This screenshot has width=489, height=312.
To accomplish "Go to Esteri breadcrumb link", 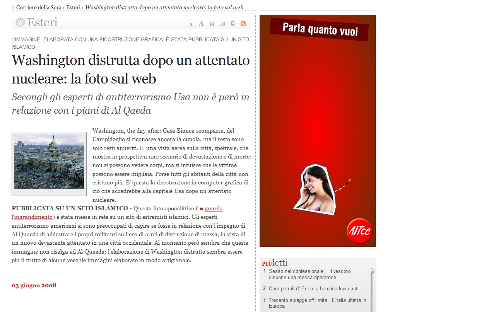I will [x=73, y=7].
